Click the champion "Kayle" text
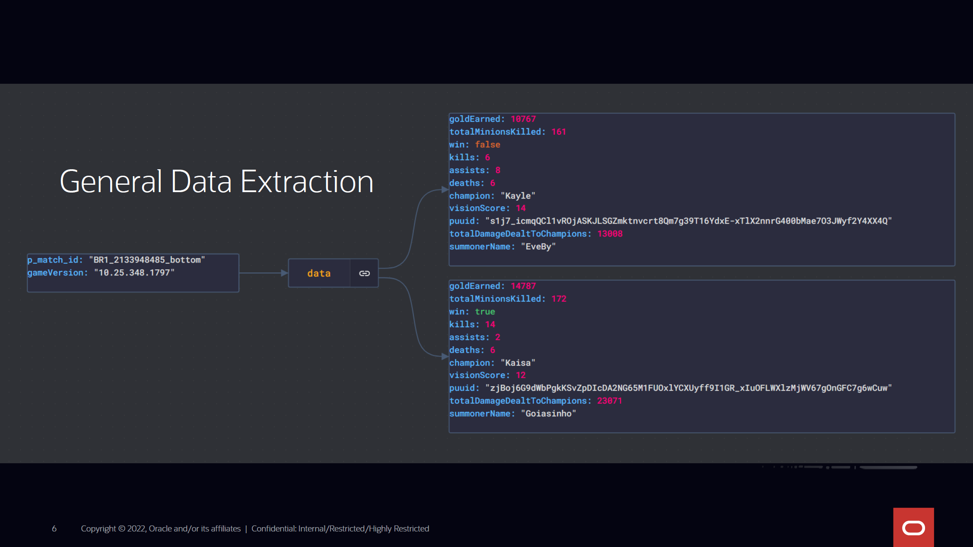The height and width of the screenshot is (547, 973). (x=518, y=196)
